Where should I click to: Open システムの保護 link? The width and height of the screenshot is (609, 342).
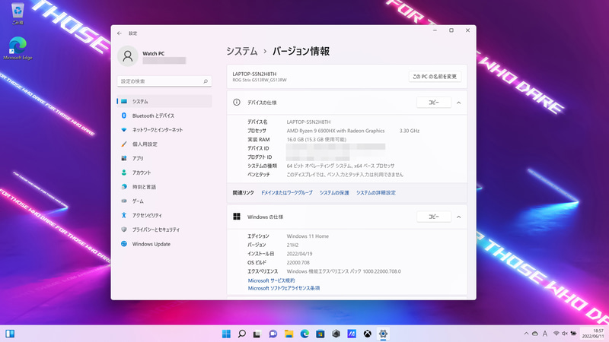334,193
